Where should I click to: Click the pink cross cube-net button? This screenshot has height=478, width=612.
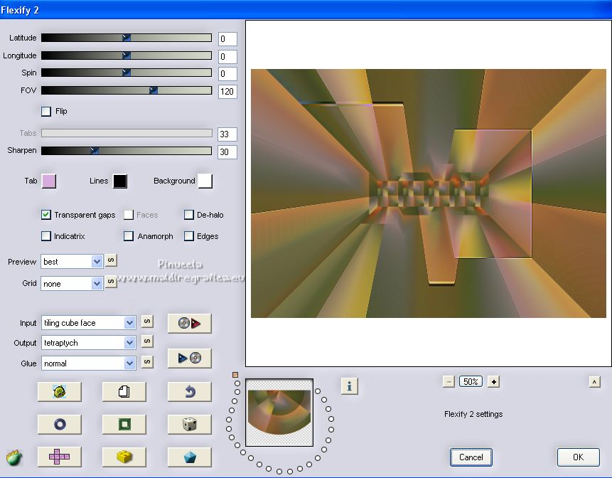coord(59,457)
